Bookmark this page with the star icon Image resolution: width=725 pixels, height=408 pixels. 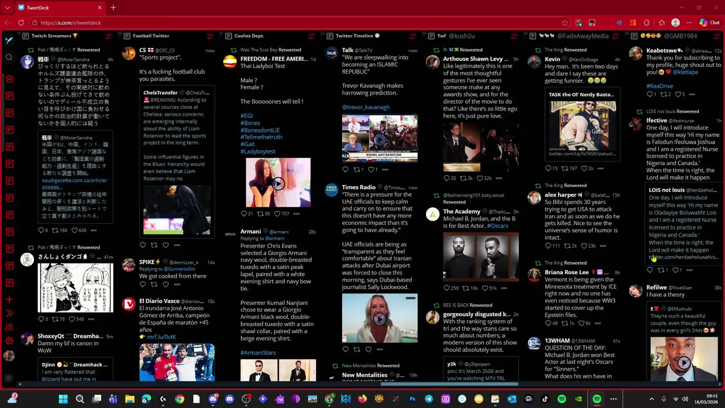tap(565, 23)
